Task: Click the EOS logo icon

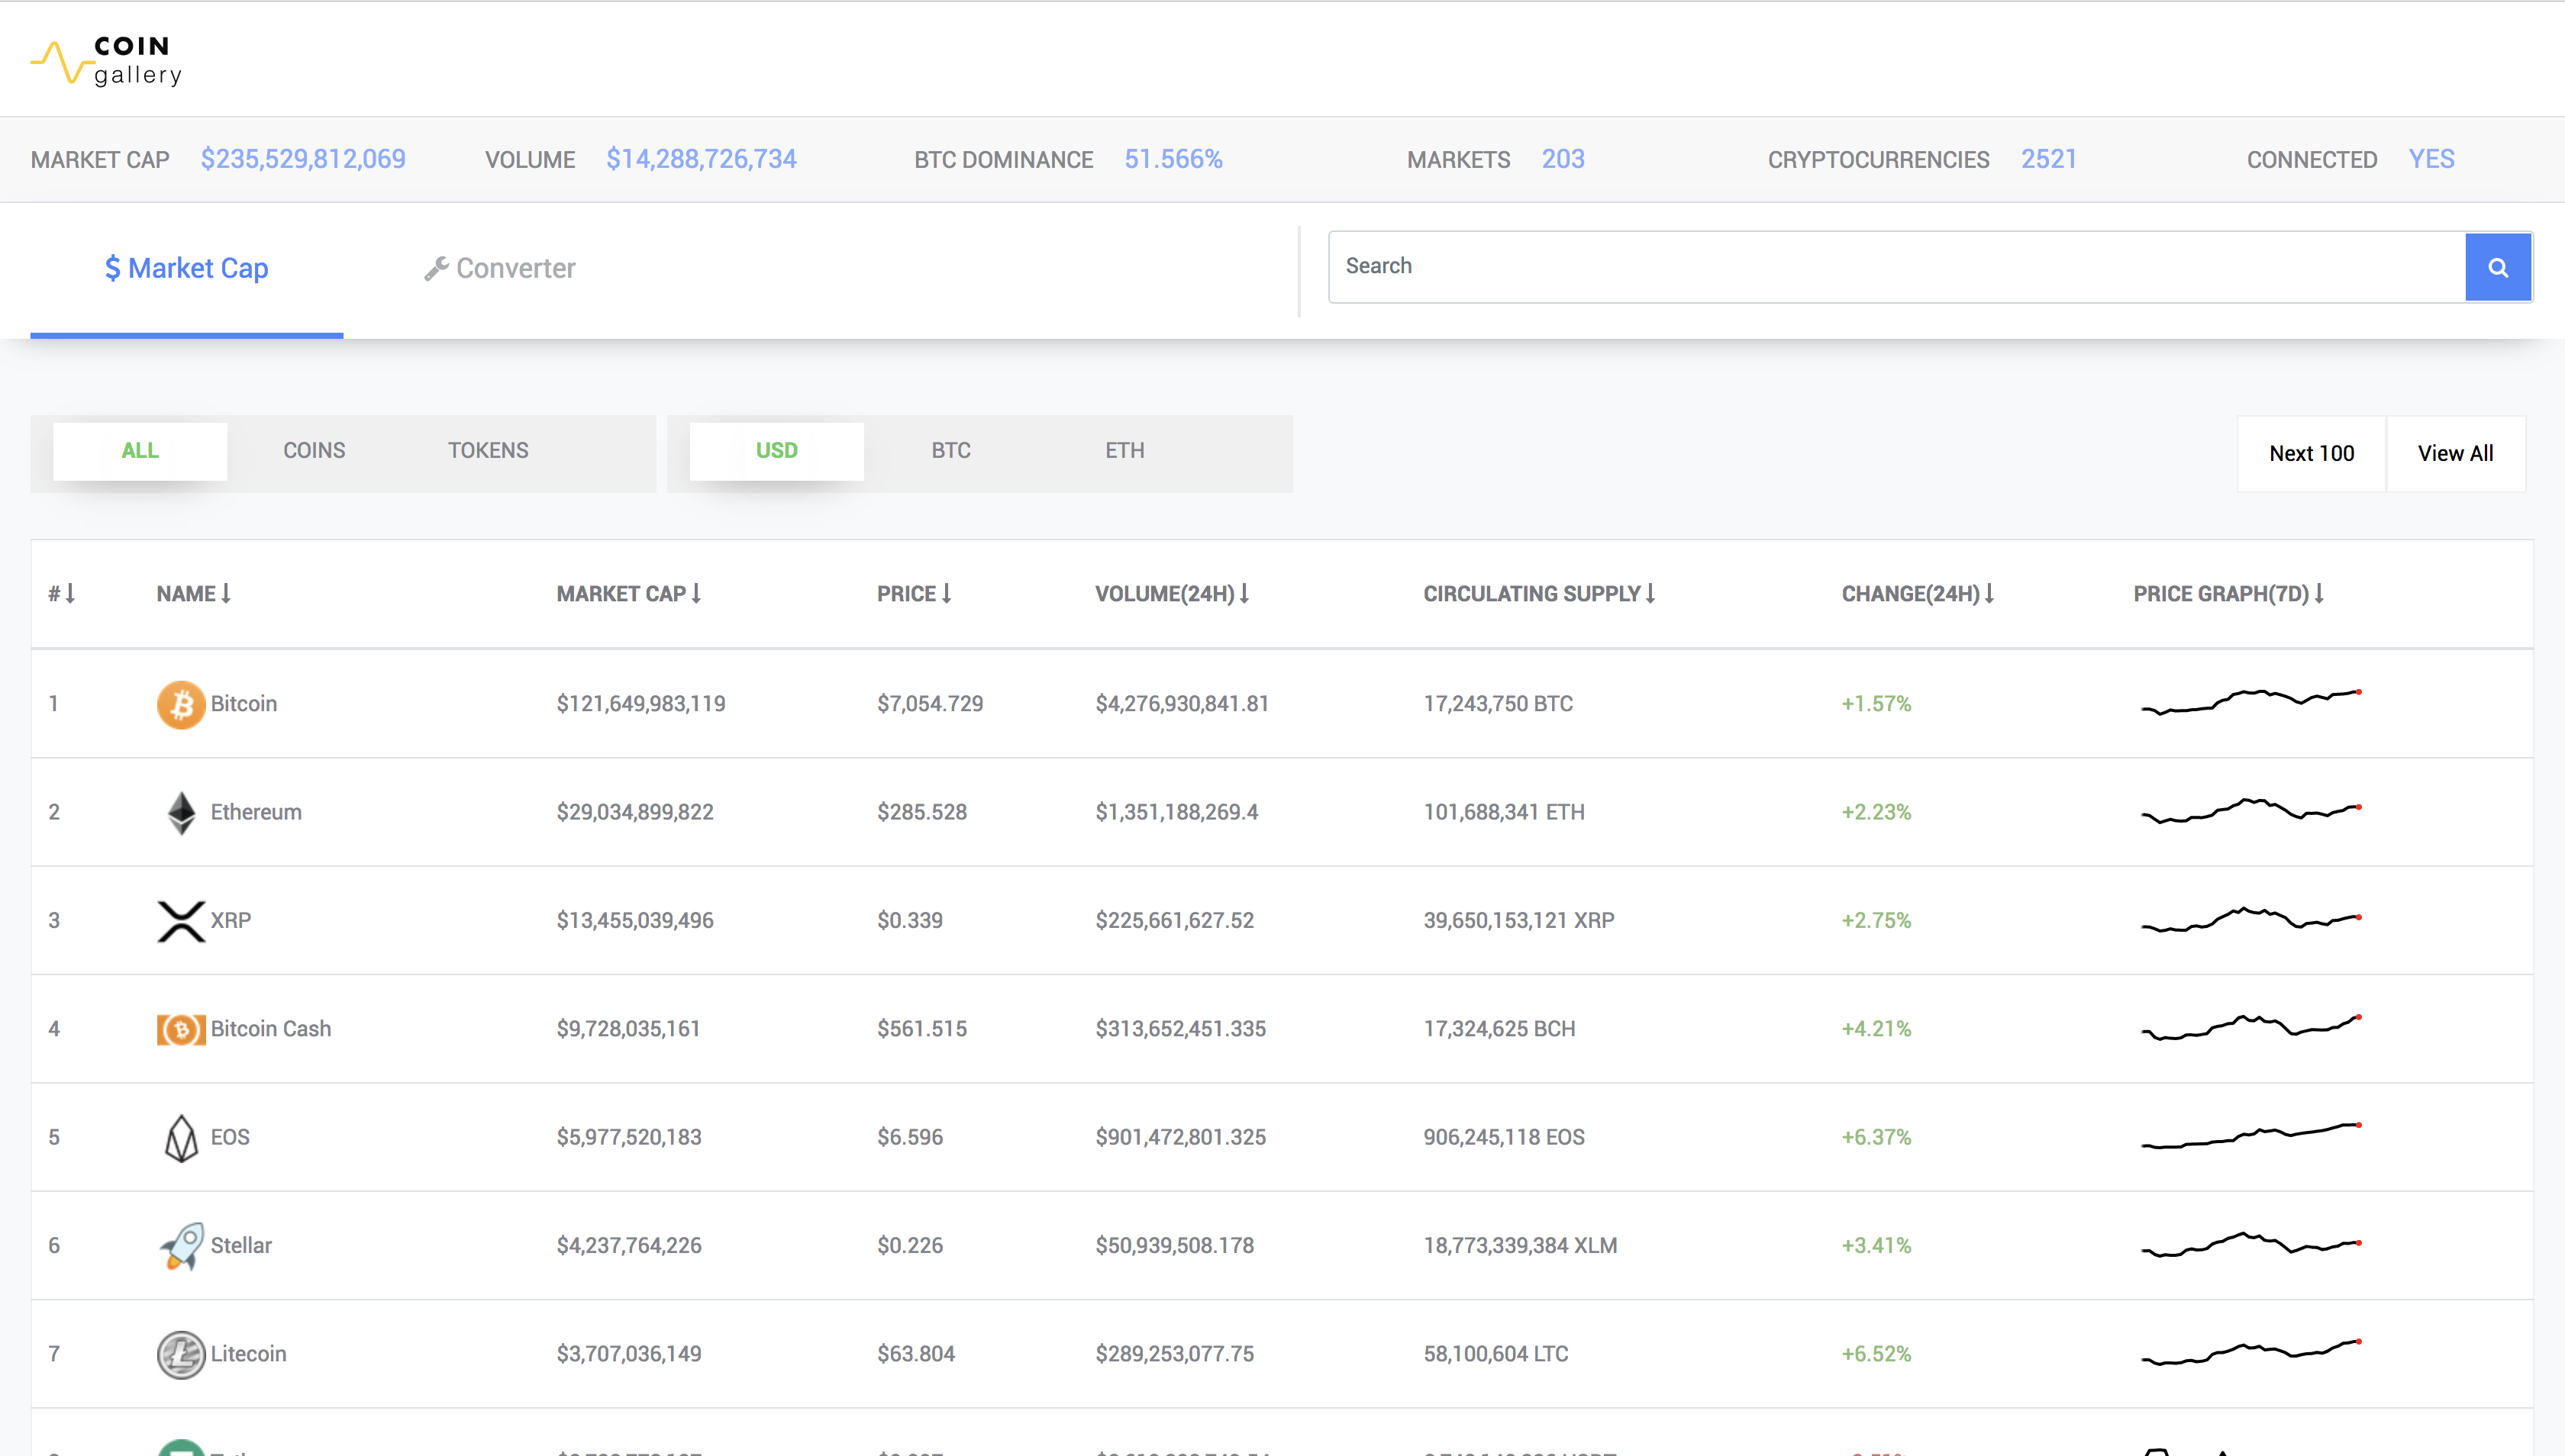Action: tap(181, 1137)
